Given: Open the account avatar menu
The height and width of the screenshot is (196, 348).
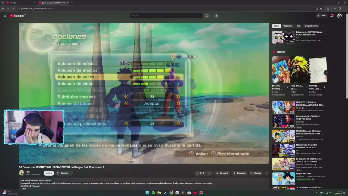Looking at the screenshot, I should coord(339,16).
